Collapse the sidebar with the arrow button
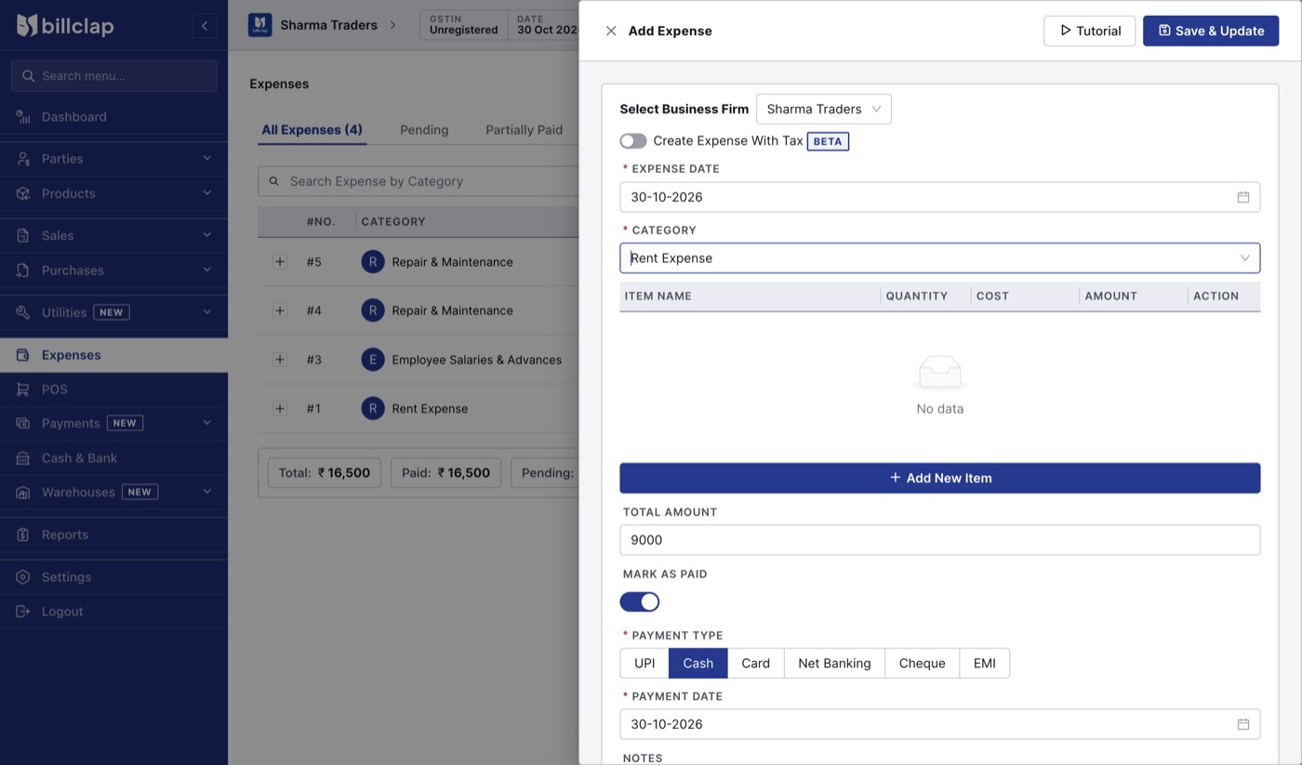 pyautogui.click(x=205, y=26)
